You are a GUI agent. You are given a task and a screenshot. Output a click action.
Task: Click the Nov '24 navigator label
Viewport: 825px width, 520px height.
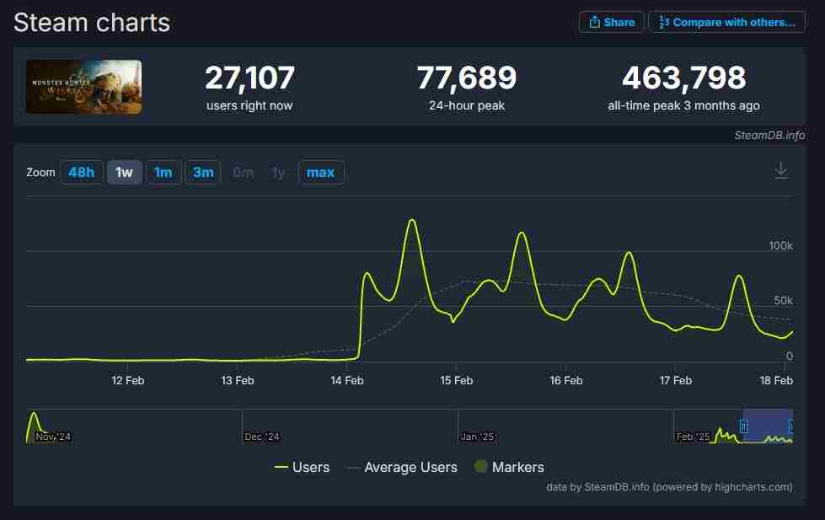coord(53,437)
